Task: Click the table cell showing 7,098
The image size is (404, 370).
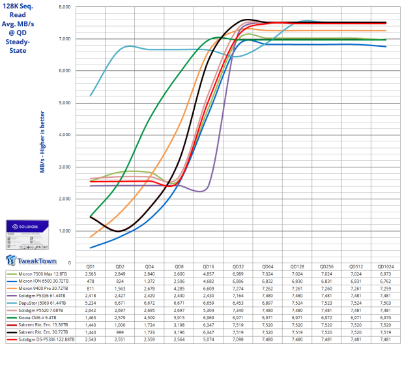Action: coord(238,339)
